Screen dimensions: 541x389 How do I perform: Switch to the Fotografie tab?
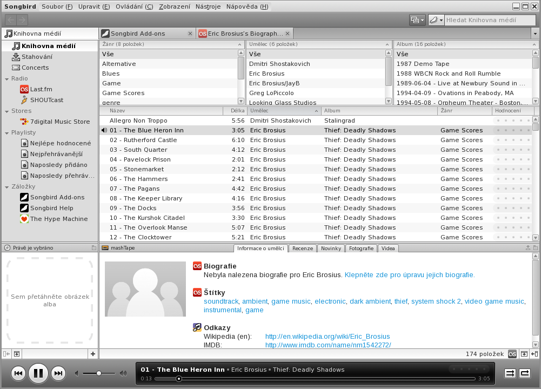[361, 249]
